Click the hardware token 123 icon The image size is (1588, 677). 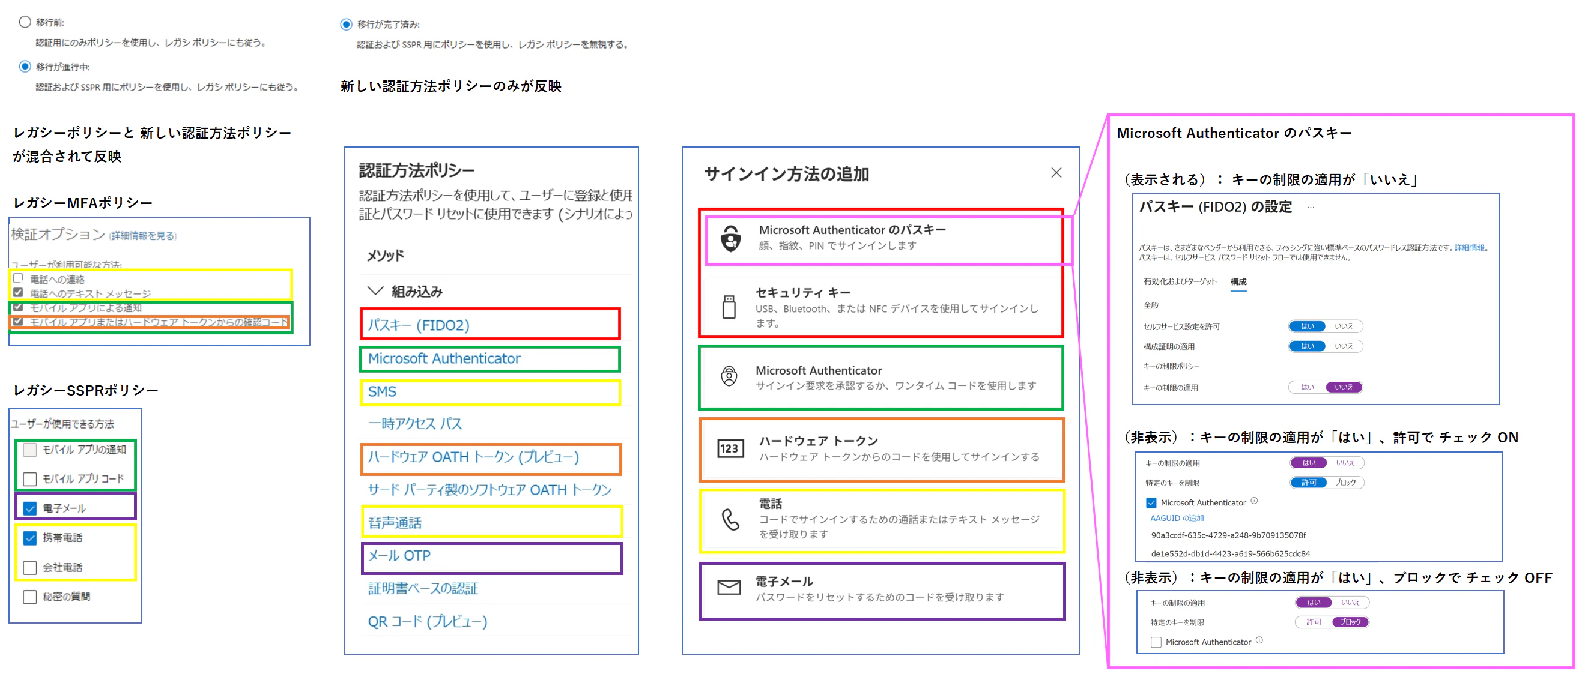click(x=730, y=448)
